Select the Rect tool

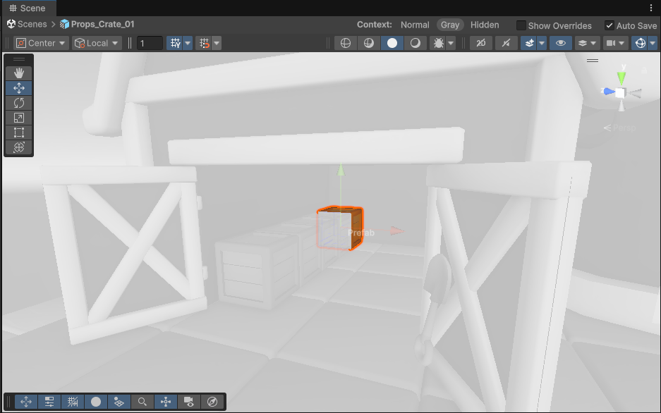19,132
